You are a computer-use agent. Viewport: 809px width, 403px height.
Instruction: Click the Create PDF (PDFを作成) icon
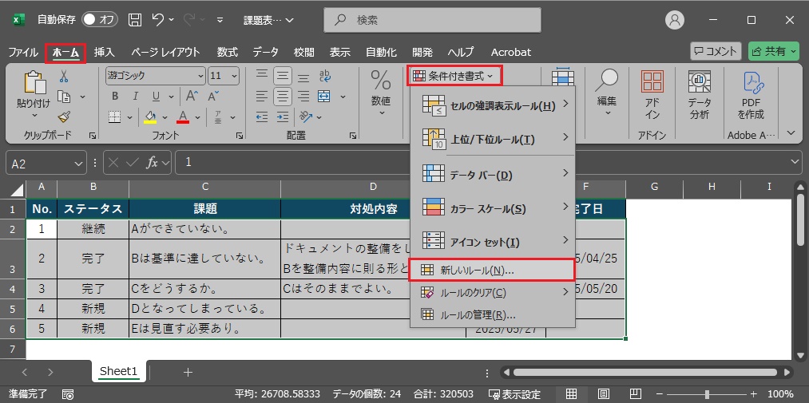coord(751,96)
